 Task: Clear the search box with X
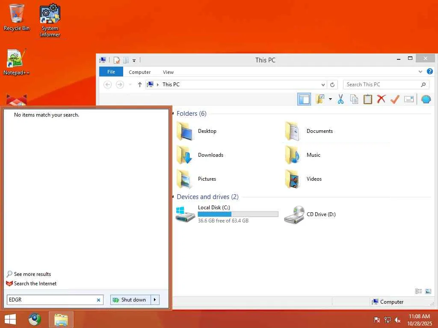[98, 300]
